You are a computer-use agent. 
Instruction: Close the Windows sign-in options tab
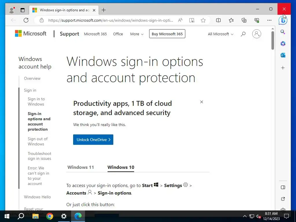[94, 10]
